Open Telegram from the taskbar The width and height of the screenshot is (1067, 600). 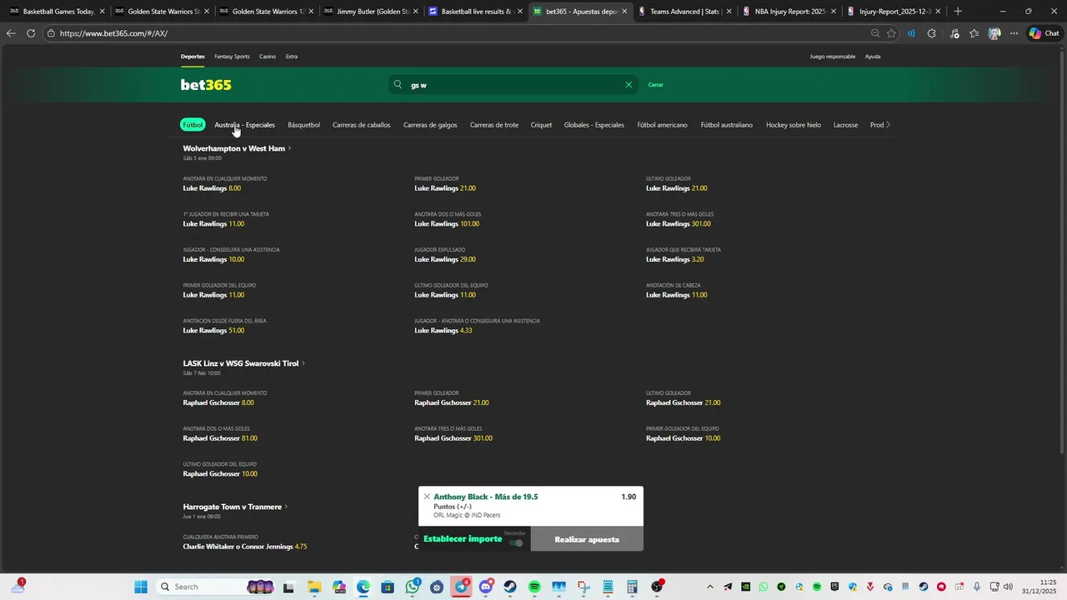pyautogui.click(x=462, y=587)
